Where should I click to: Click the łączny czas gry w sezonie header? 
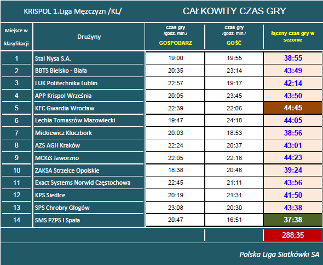(x=293, y=37)
